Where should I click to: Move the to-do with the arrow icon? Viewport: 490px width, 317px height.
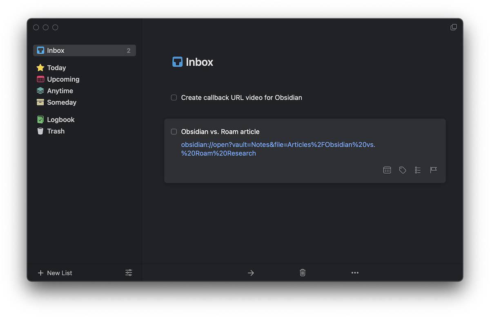click(x=251, y=273)
